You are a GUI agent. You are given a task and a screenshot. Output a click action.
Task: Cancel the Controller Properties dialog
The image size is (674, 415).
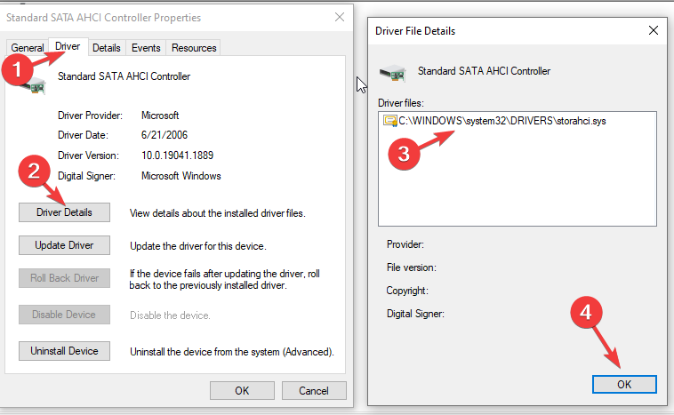(313, 390)
